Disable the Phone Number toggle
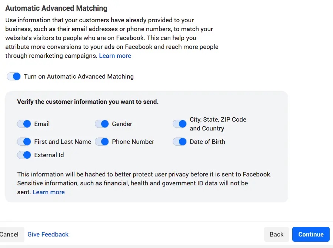The width and height of the screenshot is (333, 248). click(102, 142)
